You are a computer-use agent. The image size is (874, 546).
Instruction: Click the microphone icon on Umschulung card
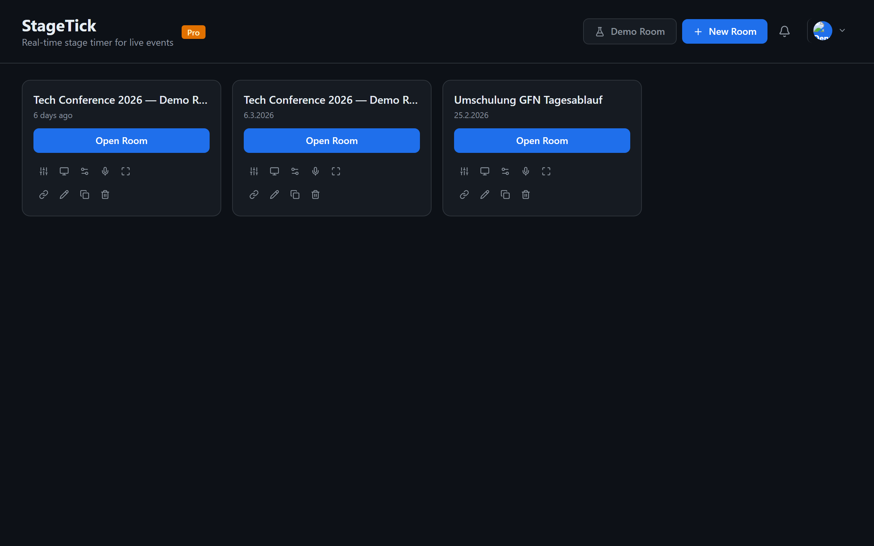525,171
